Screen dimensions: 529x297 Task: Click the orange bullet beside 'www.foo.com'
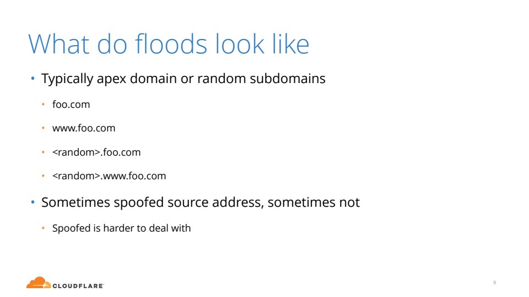click(45, 129)
